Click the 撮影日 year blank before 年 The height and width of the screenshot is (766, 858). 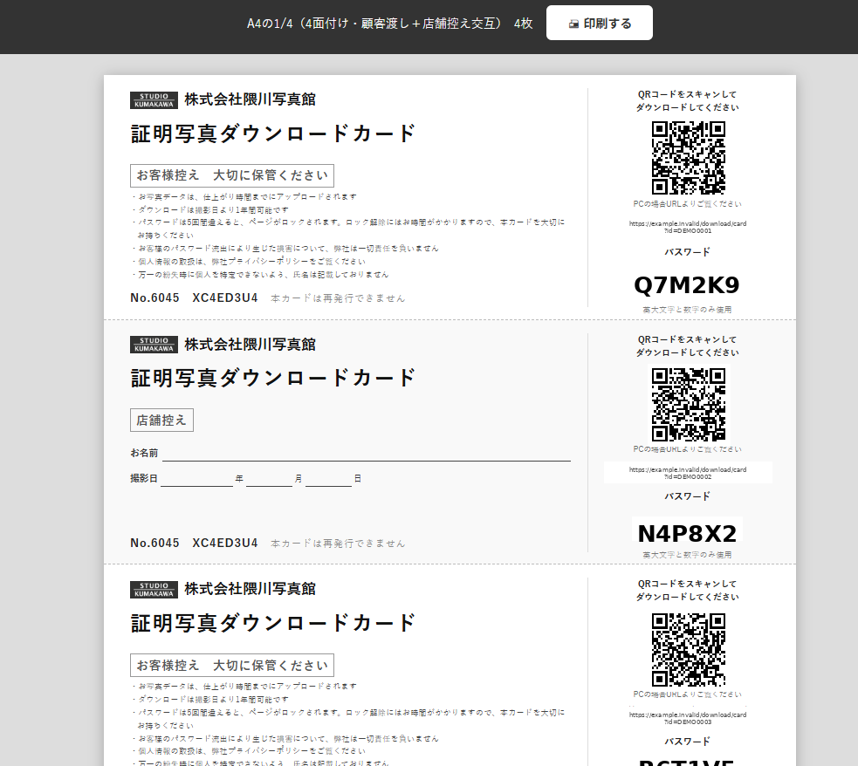[197, 479]
